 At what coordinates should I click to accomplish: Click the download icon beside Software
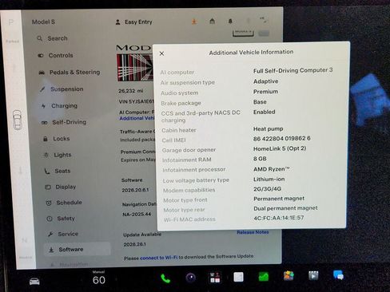51,250
